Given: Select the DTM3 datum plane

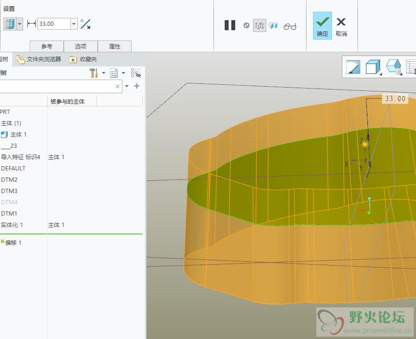Looking at the screenshot, I should coord(9,191).
